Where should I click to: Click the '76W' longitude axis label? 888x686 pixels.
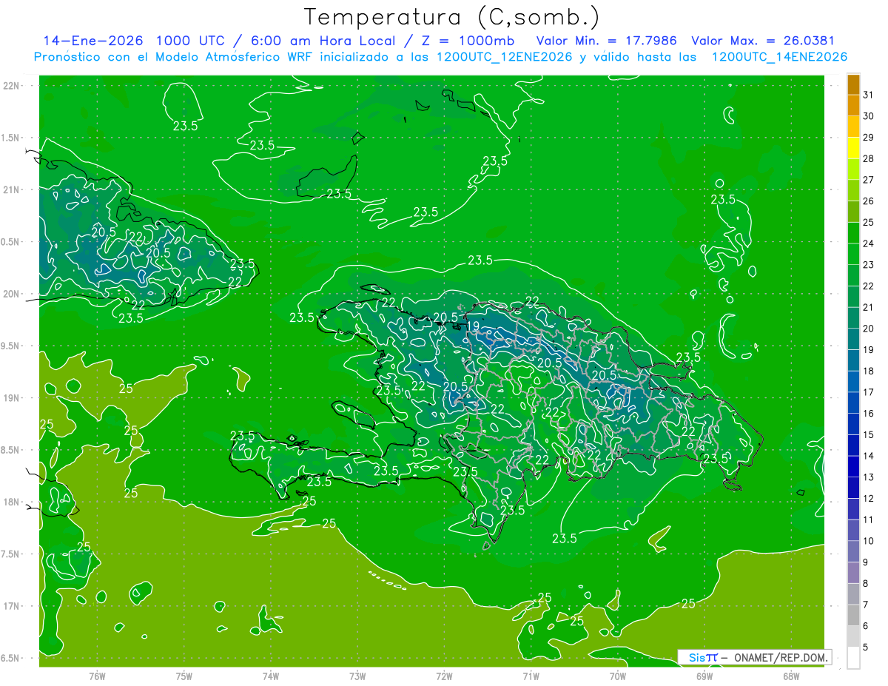tap(97, 676)
